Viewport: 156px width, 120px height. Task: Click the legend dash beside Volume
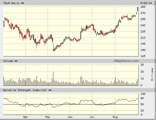(16, 61)
